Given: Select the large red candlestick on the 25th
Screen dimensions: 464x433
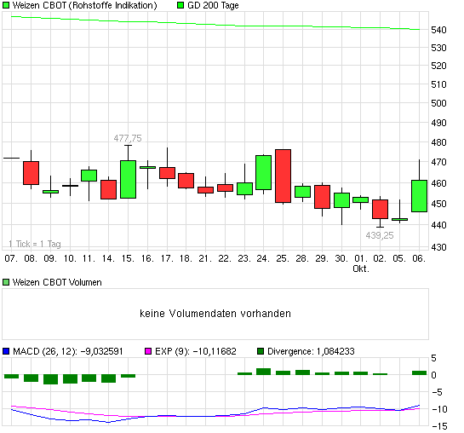Looking at the screenshot, I should (x=283, y=176).
